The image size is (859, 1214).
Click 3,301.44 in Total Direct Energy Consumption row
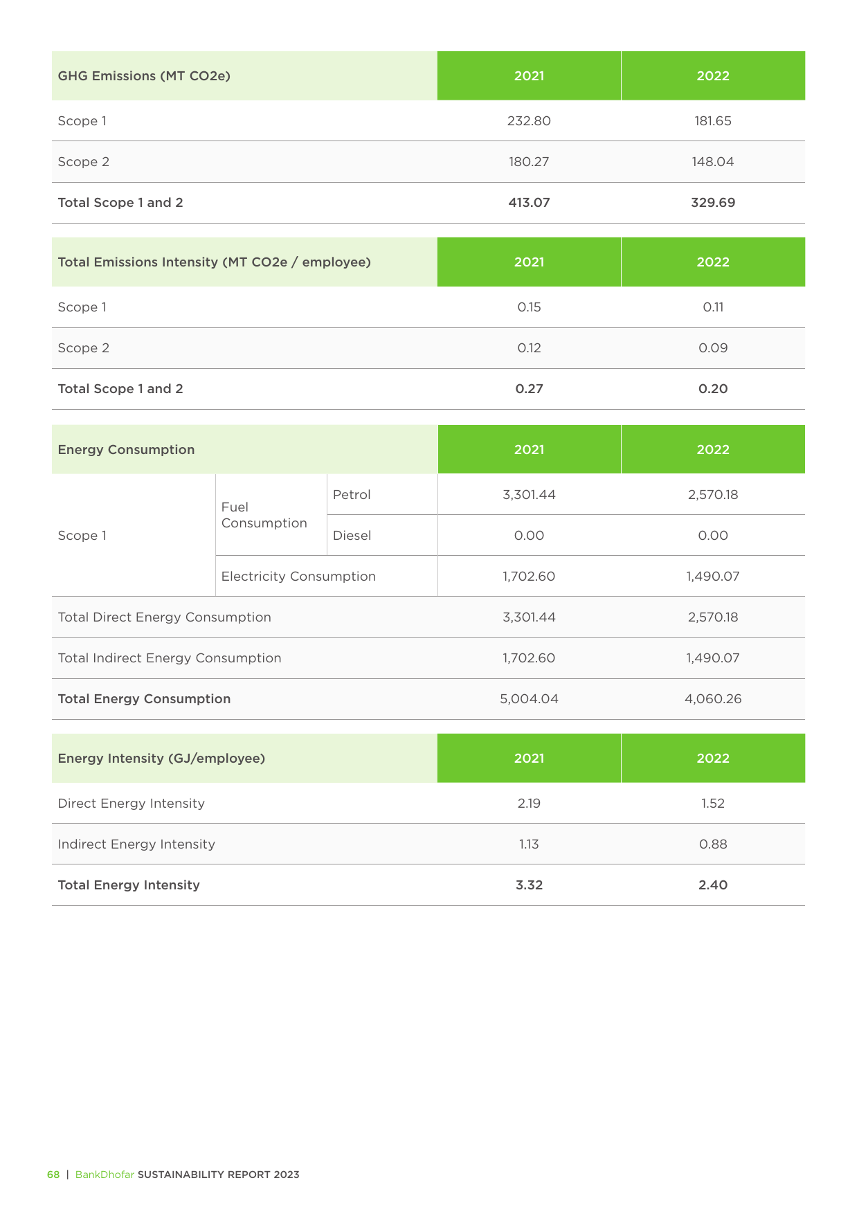coord(529,617)
